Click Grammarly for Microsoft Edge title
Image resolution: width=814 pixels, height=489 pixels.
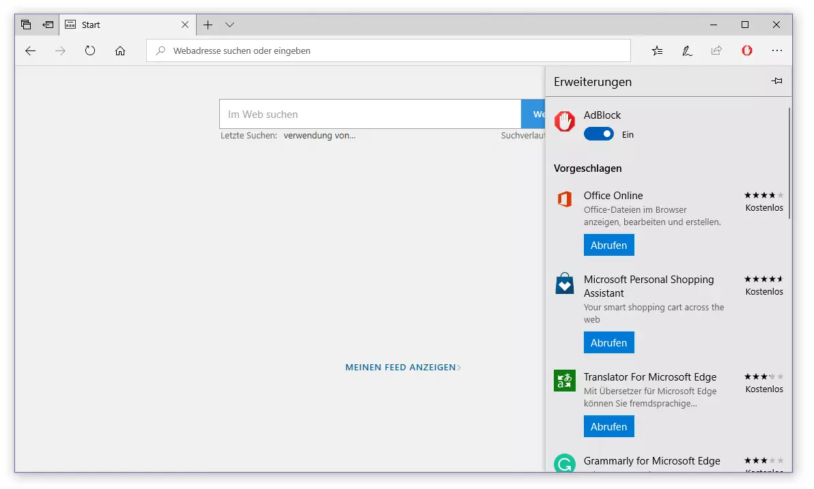coord(651,461)
